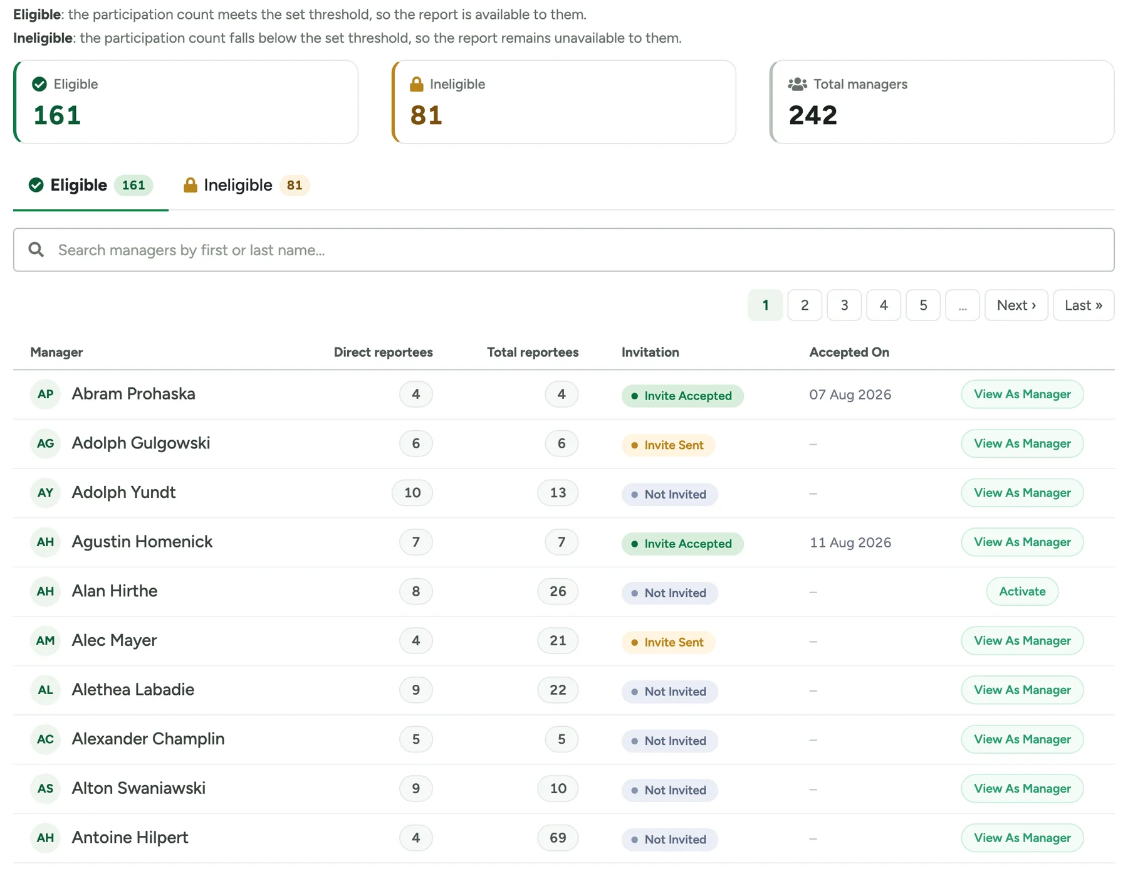View As Manager for Alethea Labadie
Screen dimensions: 1128x871
1022,690
